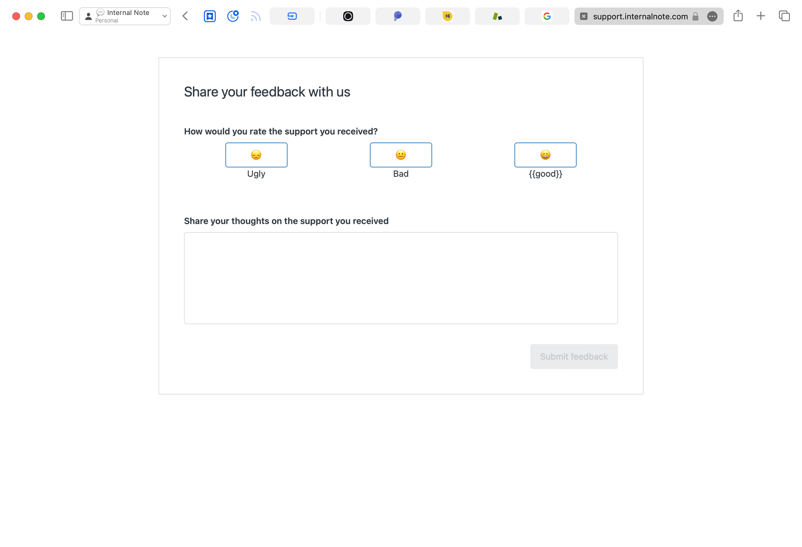Select the Ugly sad face rating
This screenshot has height=547, width=802.
click(x=256, y=155)
